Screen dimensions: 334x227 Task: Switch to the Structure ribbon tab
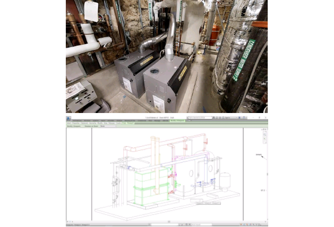(87, 120)
